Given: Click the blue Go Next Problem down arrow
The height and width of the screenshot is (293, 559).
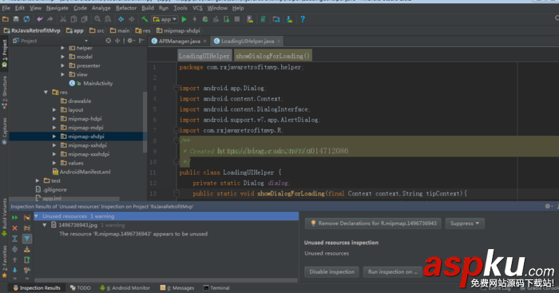Looking at the screenshot, I should [14, 270].
